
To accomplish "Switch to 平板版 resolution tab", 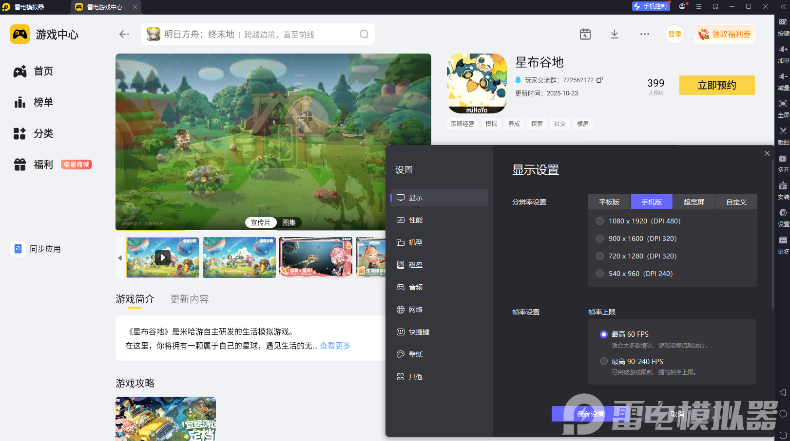I will 609,202.
